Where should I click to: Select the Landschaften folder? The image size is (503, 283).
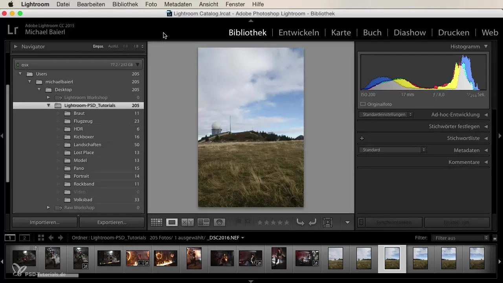coord(87,145)
